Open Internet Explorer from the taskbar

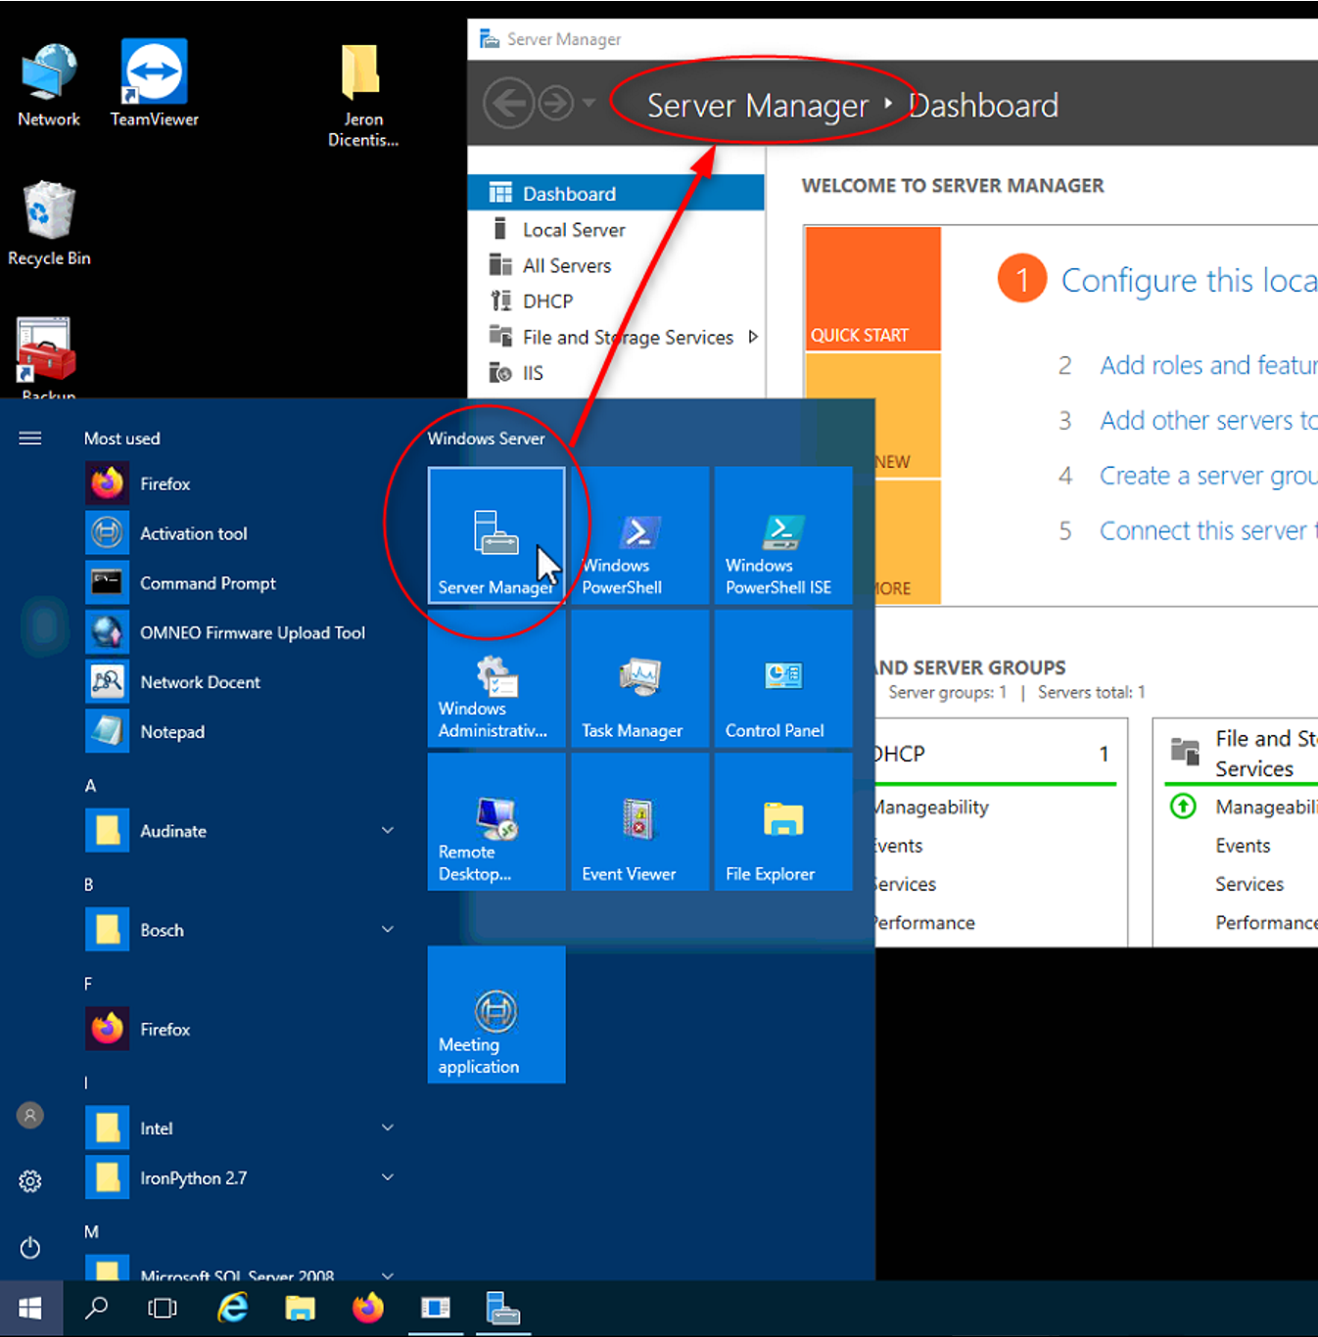click(x=232, y=1309)
